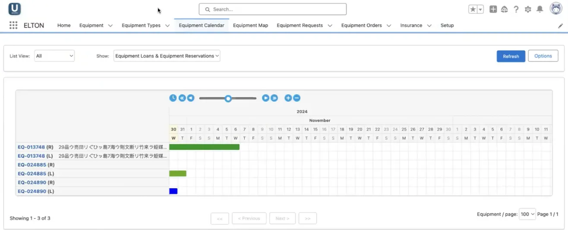Expand the Equipment tab chevron
The height and width of the screenshot is (230, 568).
(110, 25)
